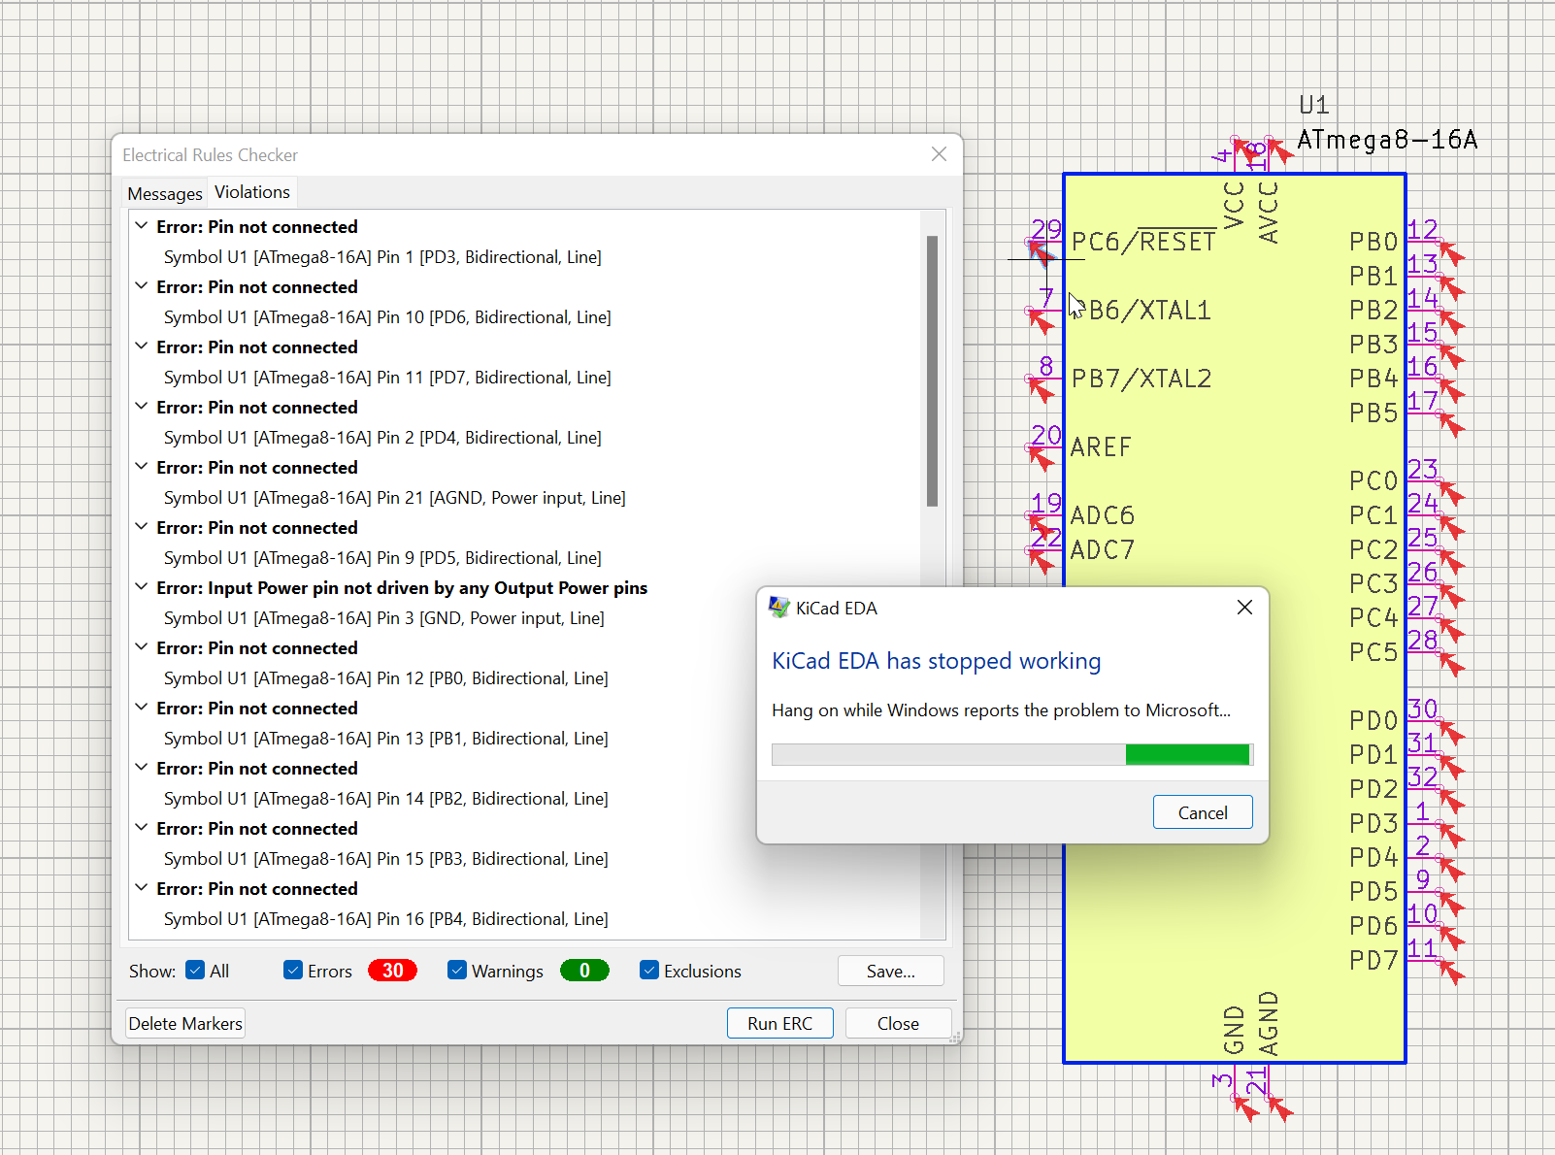Uncheck the Errors filter checkbox
Screen dimensions: 1555x1155
tap(293, 971)
